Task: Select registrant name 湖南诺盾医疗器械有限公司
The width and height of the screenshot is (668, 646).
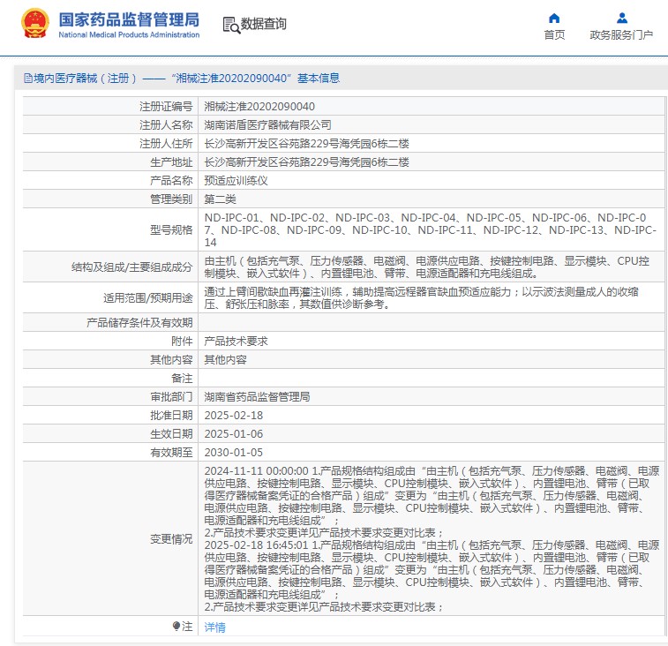Action: 268,124
